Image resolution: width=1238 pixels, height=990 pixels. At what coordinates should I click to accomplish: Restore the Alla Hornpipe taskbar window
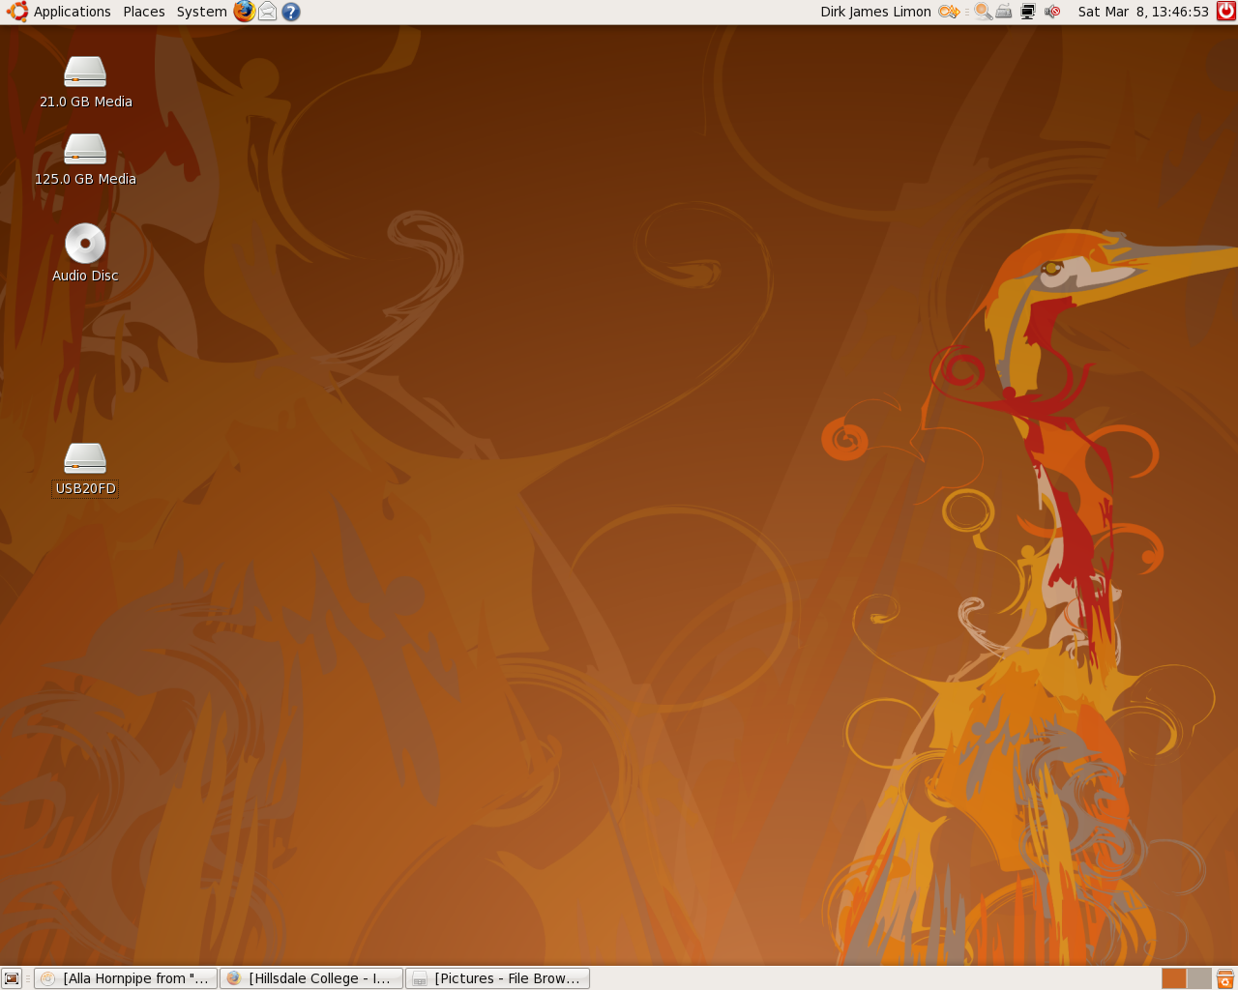pyautogui.click(x=126, y=978)
